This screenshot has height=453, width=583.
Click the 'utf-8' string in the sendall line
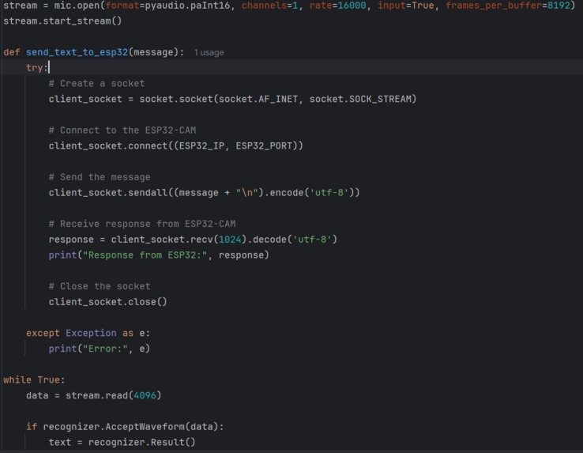pos(329,193)
